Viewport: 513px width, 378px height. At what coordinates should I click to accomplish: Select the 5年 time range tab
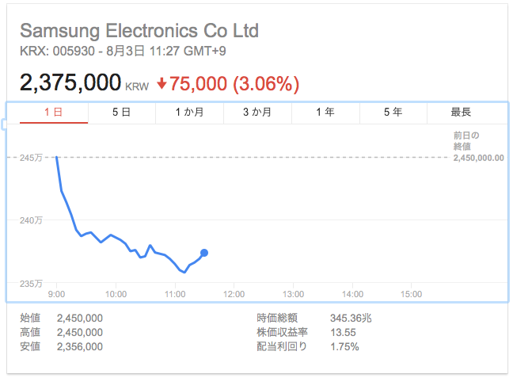tap(393, 113)
